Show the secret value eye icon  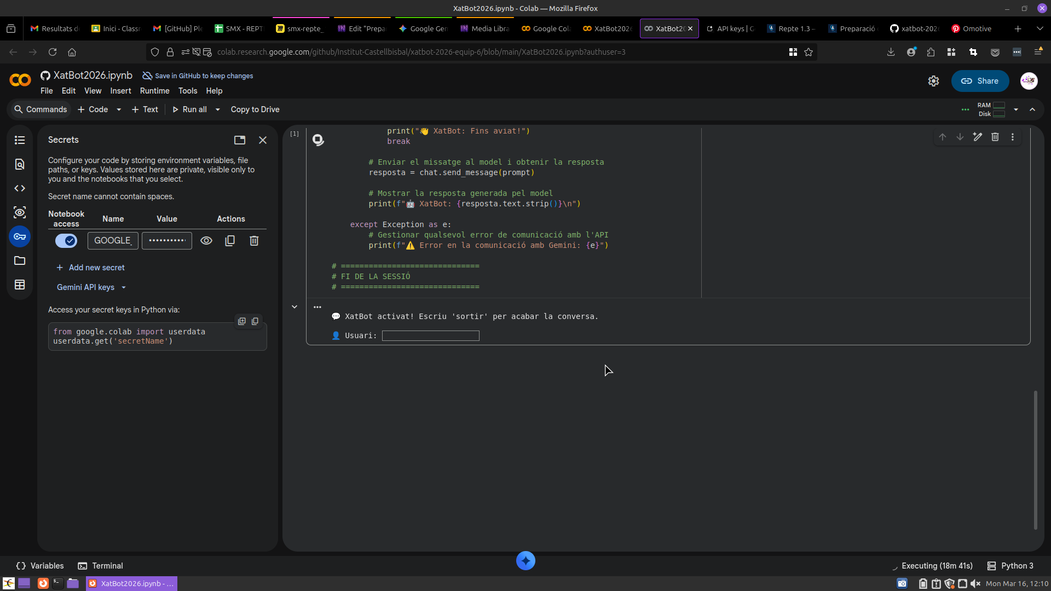click(x=206, y=241)
